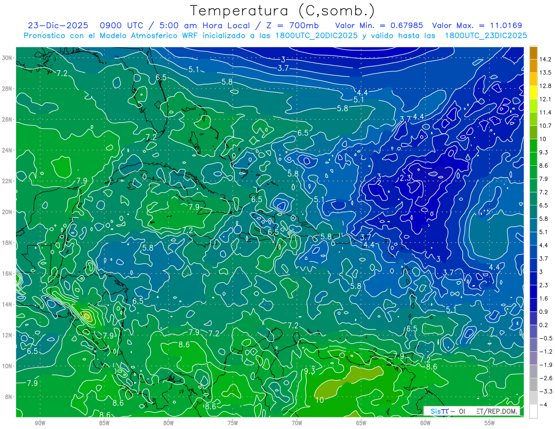This screenshot has height=429, width=555.
Task: Click the latitude axis label "8N"
Action: [9, 397]
